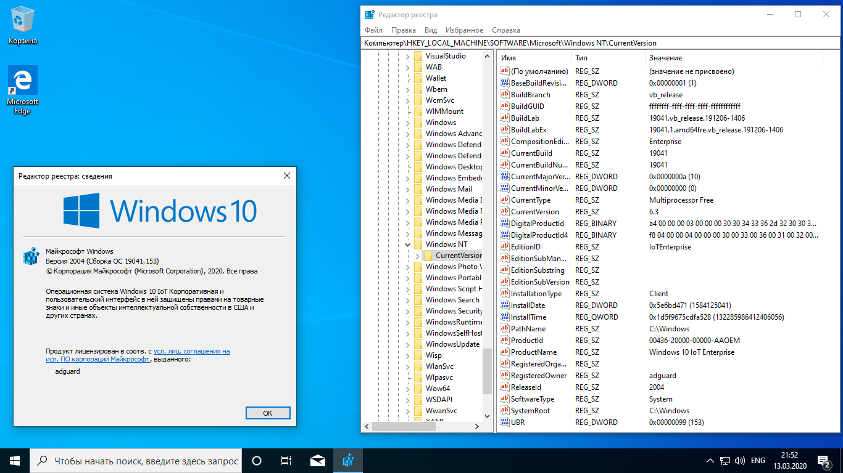Show hidden tray icons chevron
The height and width of the screenshot is (473, 843).
pos(710,461)
